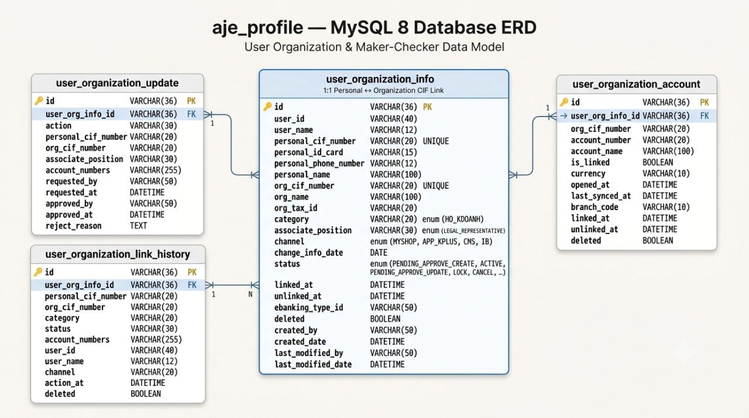Select the user_organization_update table title
The width and height of the screenshot is (749, 418).
pos(118,83)
